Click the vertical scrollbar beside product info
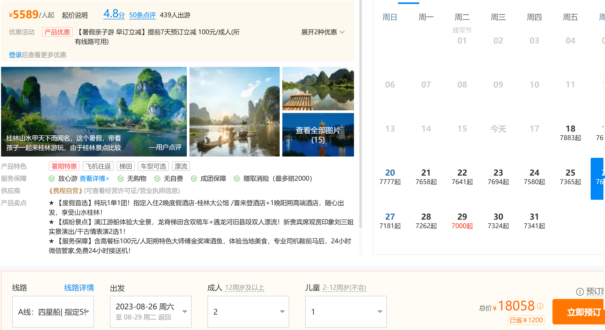The height and width of the screenshot is (330, 605). tap(360, 114)
